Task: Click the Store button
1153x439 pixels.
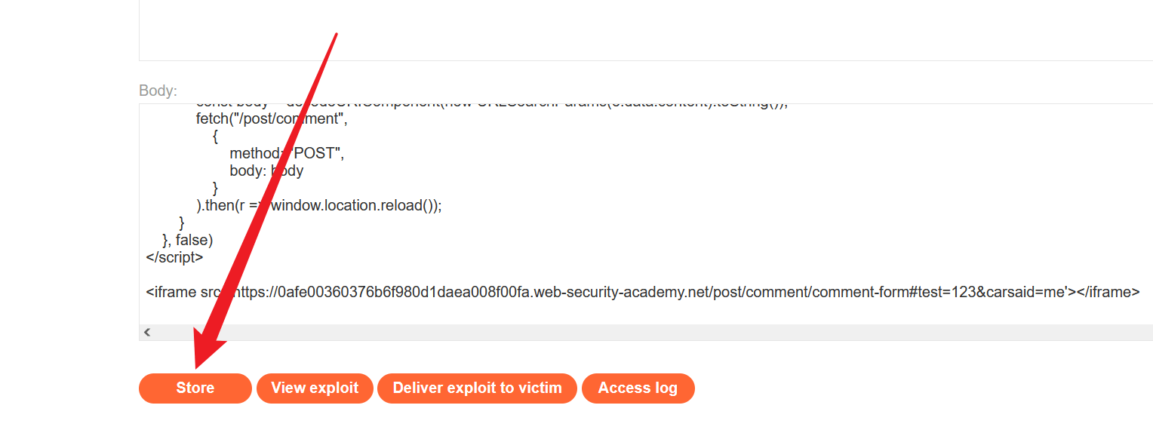Action: click(195, 388)
